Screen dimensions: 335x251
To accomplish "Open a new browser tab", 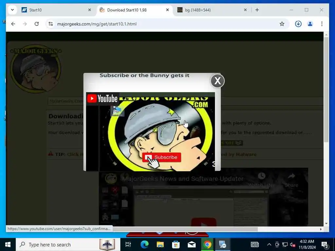I will pyautogui.click(x=257, y=10).
